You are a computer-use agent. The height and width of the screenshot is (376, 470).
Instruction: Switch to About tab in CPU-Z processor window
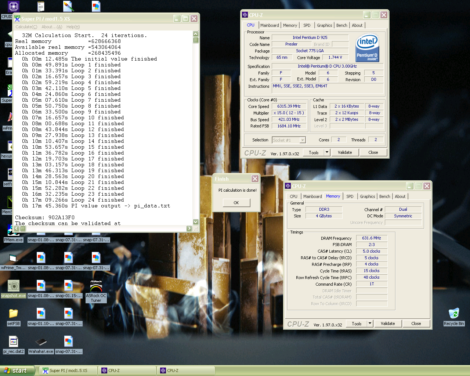click(357, 25)
